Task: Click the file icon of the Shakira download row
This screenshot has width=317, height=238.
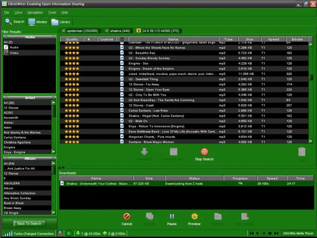Action: (62, 183)
